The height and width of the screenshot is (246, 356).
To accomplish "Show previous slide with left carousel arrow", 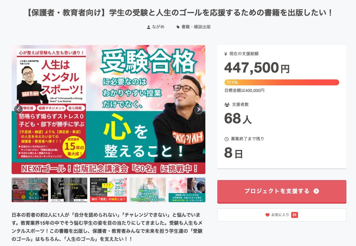I will tap(18, 110).
